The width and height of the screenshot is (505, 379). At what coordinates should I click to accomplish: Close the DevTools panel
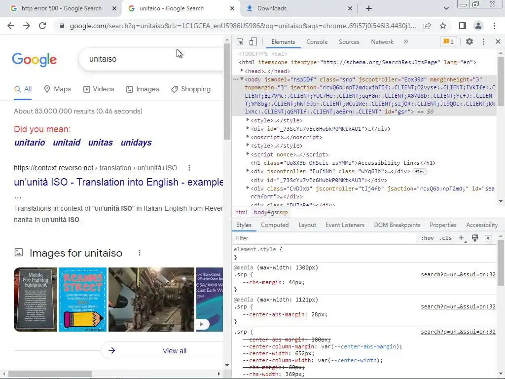(498, 41)
